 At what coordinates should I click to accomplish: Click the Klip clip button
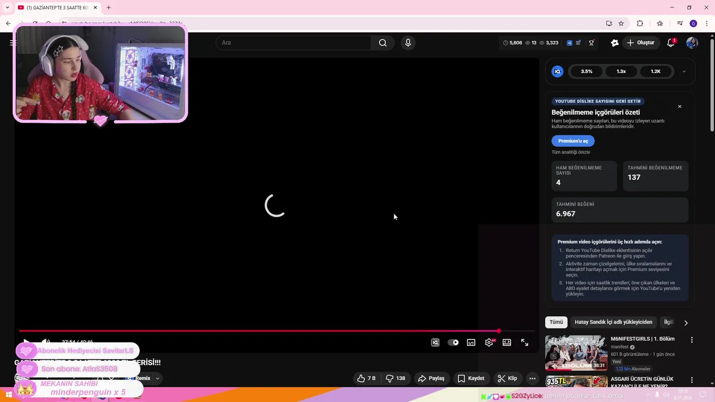[x=507, y=379]
